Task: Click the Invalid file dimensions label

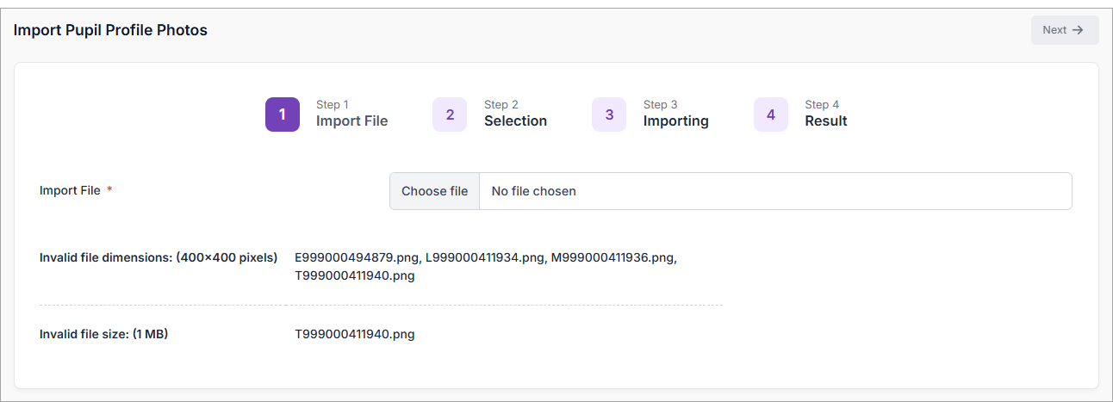Action: tap(159, 257)
